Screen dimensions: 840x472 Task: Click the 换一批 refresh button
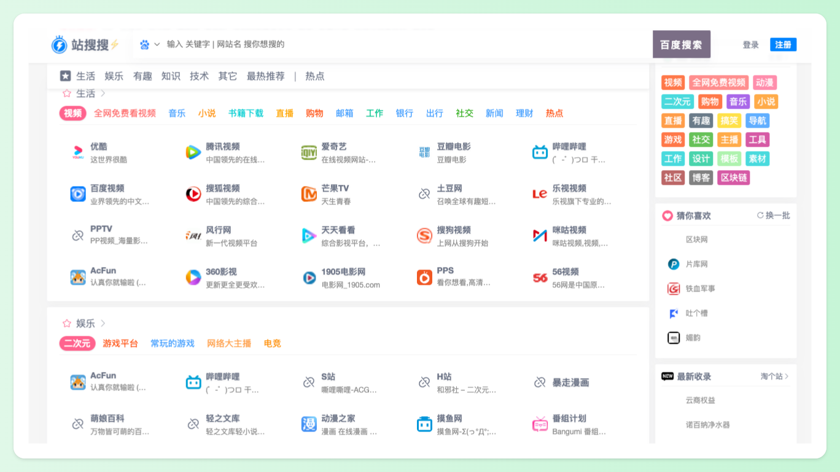tap(773, 215)
